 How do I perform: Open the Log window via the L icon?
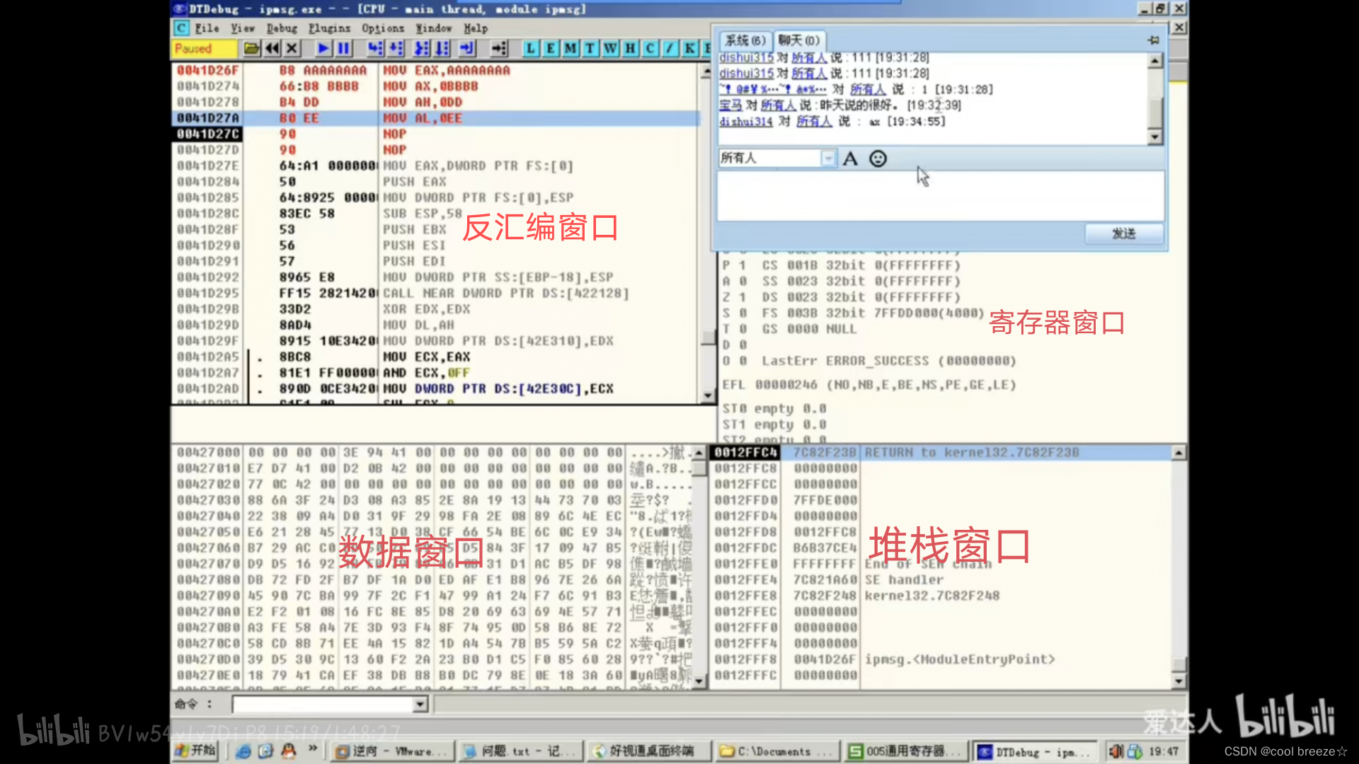[531, 49]
